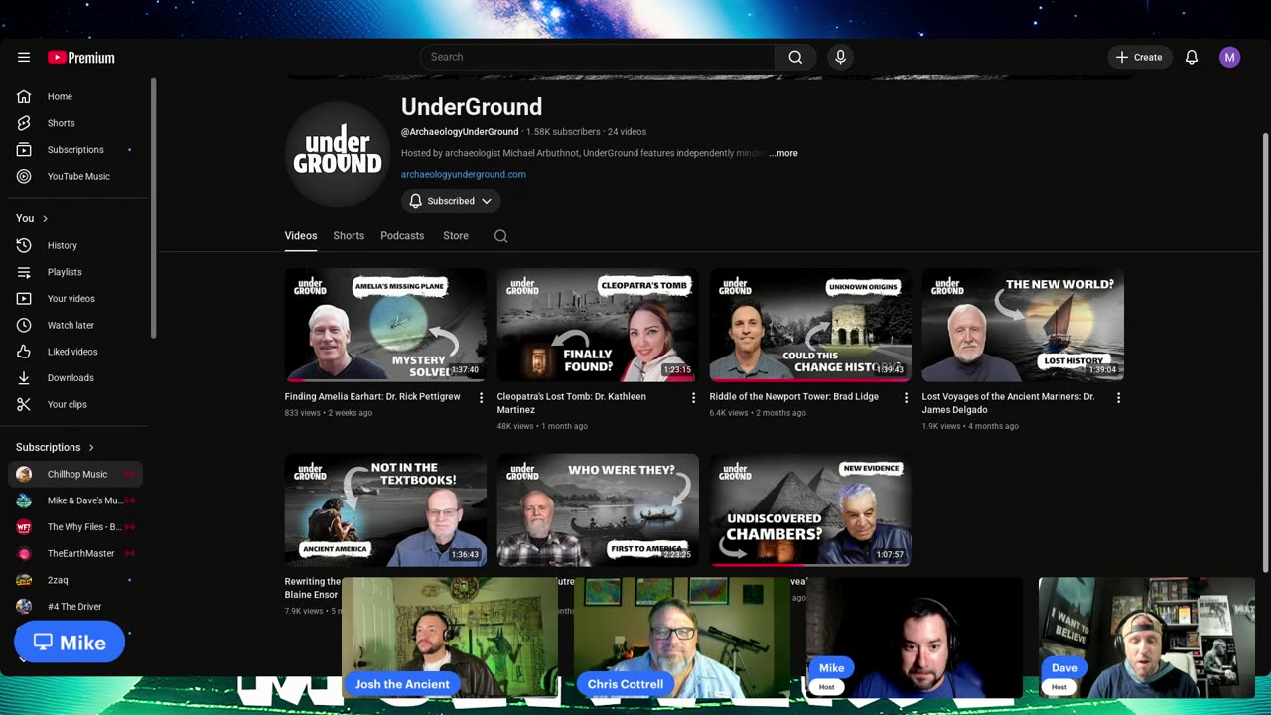
Task: Click the search magnifier button
Action: 795,57
